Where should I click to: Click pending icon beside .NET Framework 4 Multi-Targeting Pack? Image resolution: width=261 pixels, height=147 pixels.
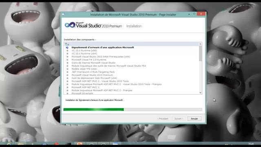click(x=67, y=72)
